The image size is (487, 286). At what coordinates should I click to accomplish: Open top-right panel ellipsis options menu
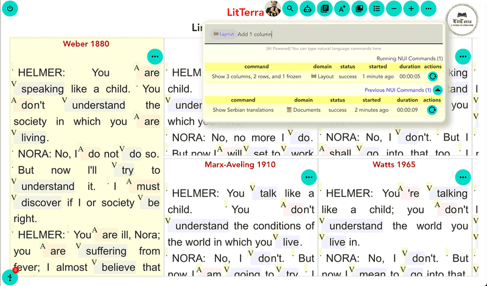pyautogui.click(x=463, y=56)
